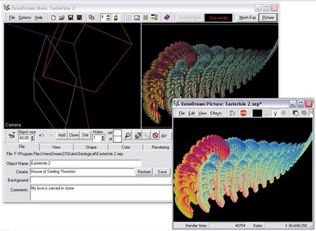
Task: Click the window layout icon beside dotted grid
Action: point(137,18)
